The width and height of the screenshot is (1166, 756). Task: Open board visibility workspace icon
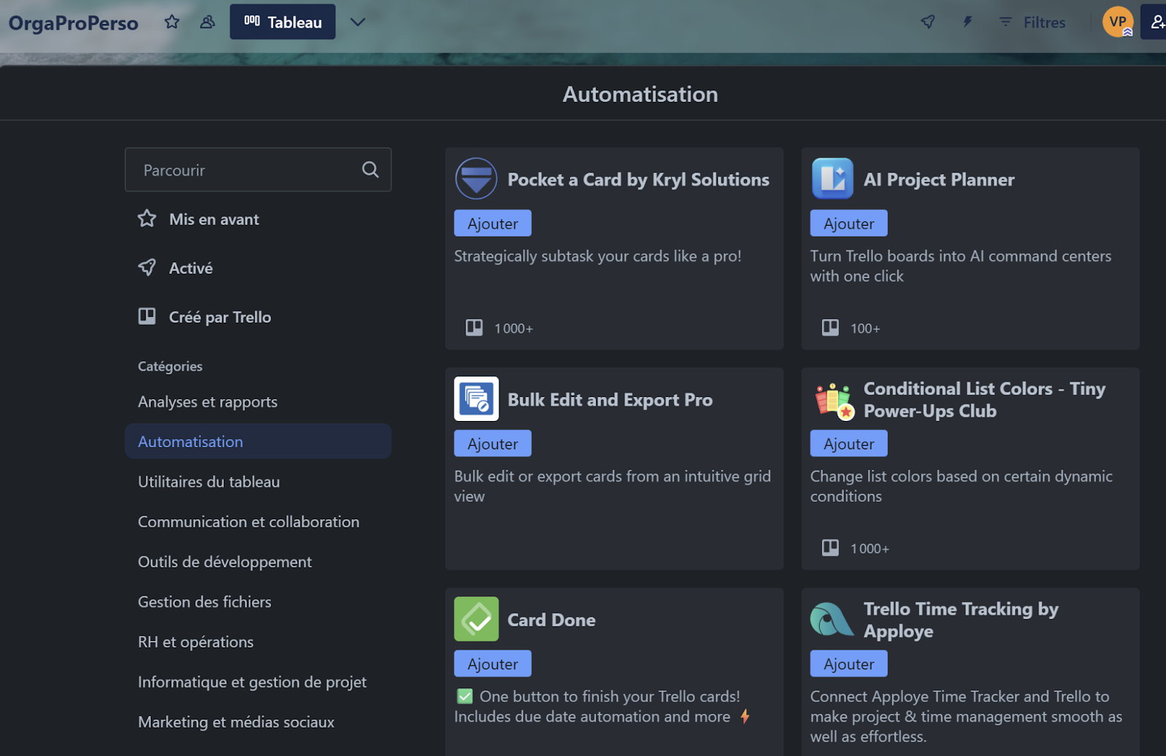click(208, 22)
